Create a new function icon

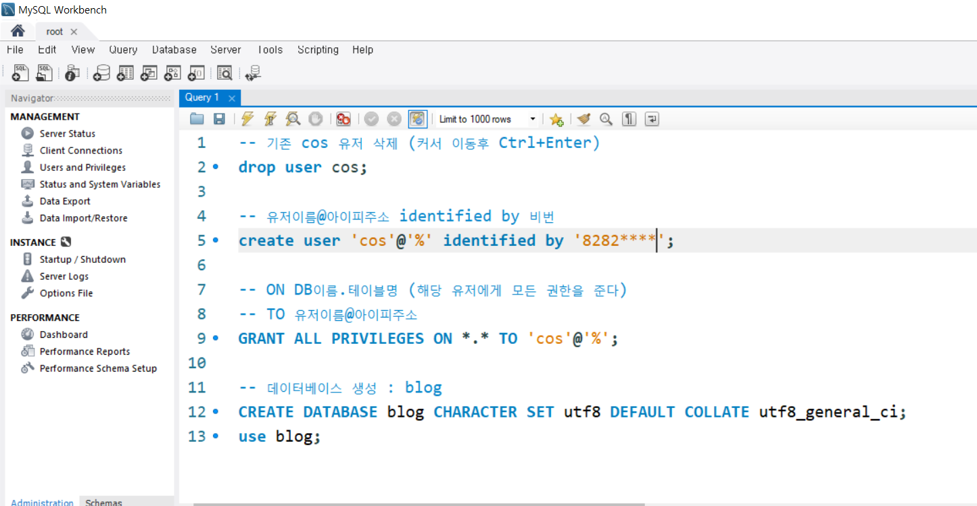coord(196,73)
